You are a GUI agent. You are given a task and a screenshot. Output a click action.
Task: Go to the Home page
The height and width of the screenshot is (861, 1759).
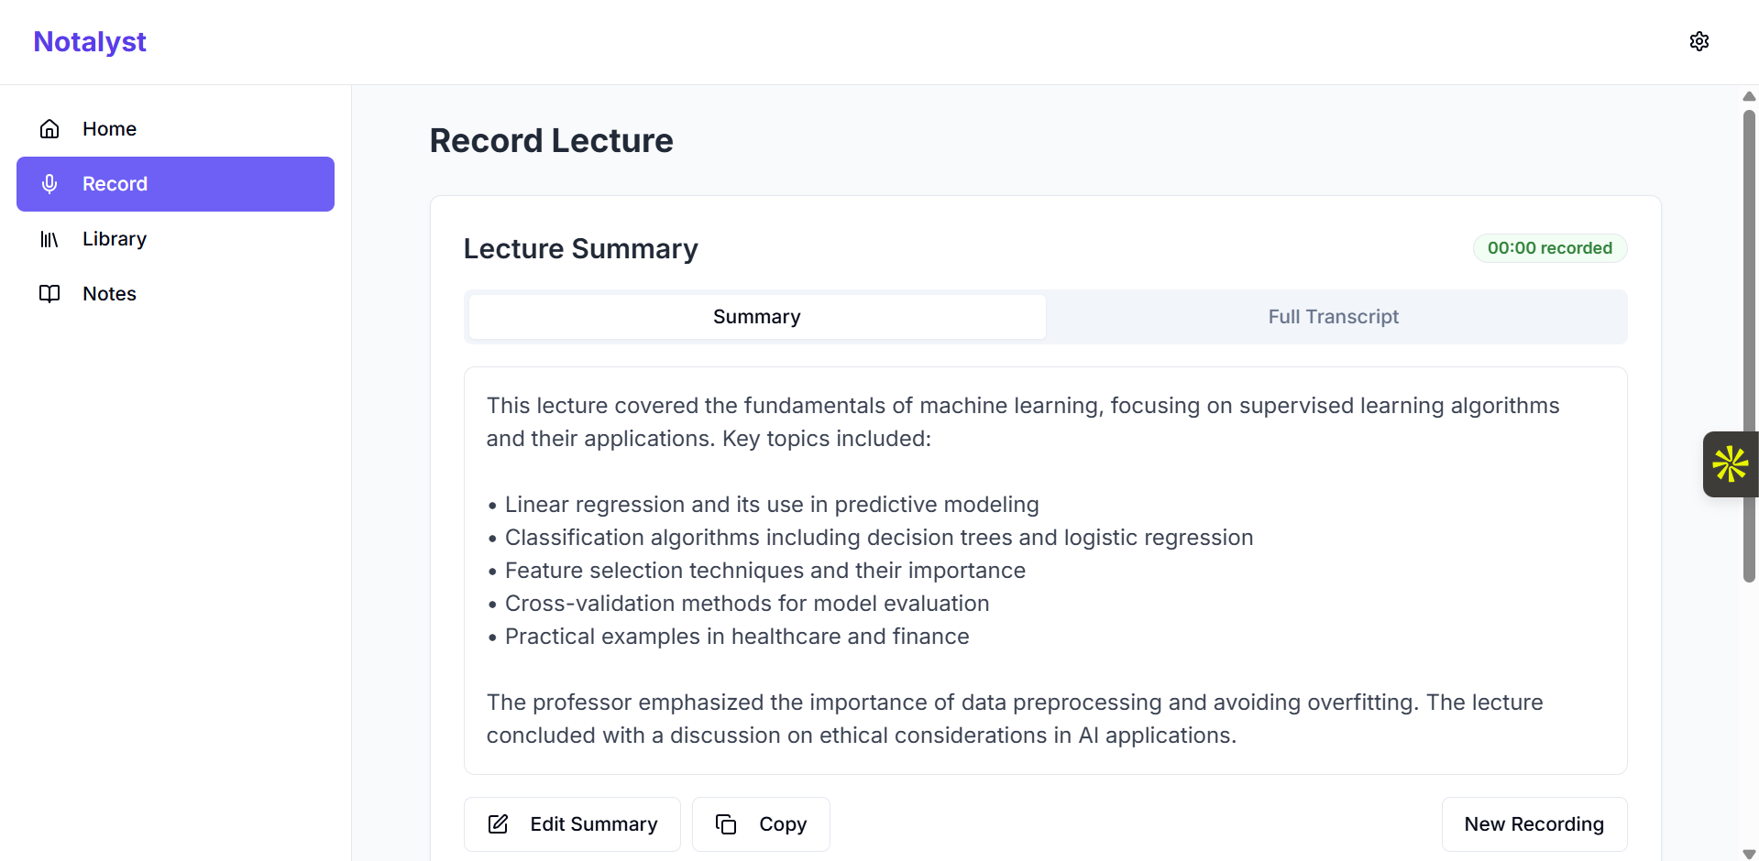point(109,129)
